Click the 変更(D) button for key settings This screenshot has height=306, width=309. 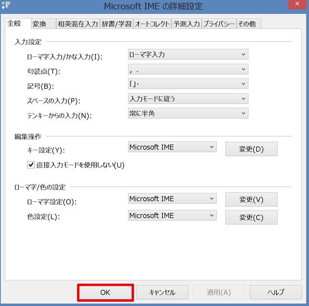[251, 149]
